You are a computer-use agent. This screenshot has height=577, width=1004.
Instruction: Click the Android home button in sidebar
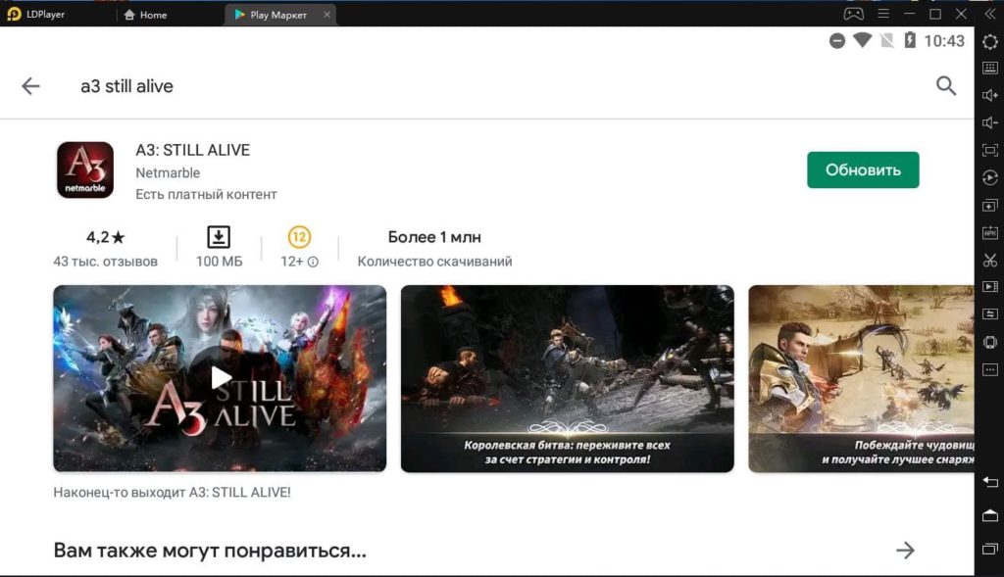990,515
